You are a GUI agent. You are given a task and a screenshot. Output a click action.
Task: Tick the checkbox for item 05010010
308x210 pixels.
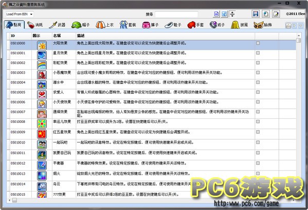point(258,142)
